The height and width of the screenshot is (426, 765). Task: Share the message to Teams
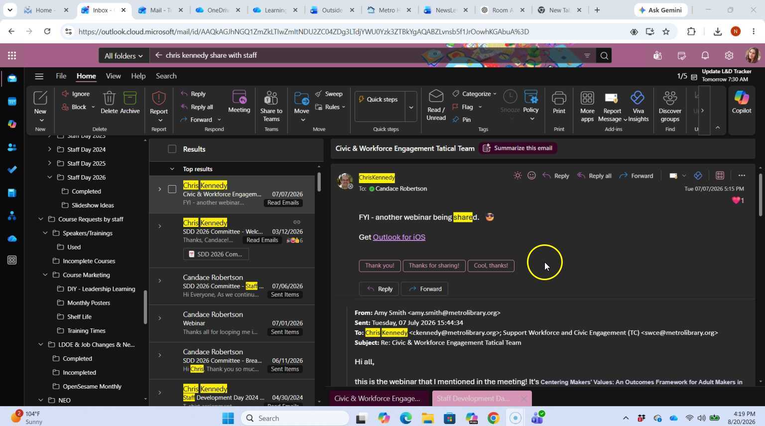click(271, 106)
